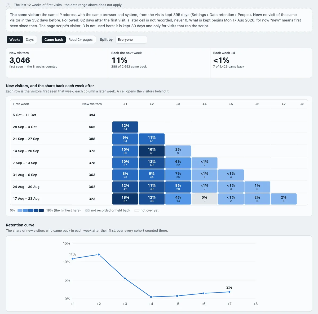
Task: Open the 31 Aug – 6 Sep +1 cell, 8%
Action: [x=125, y=175]
